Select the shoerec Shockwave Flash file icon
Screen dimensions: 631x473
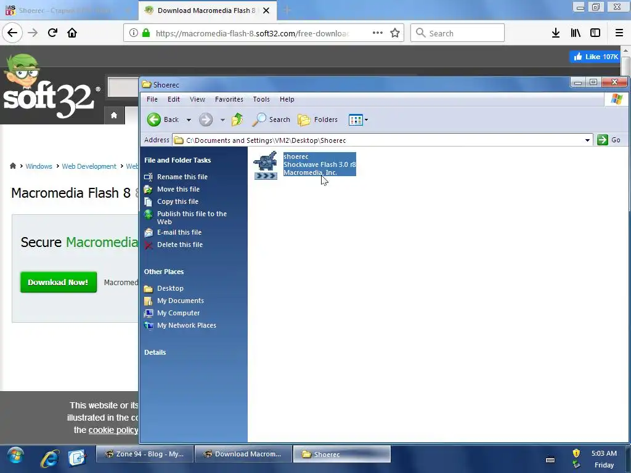(x=265, y=165)
